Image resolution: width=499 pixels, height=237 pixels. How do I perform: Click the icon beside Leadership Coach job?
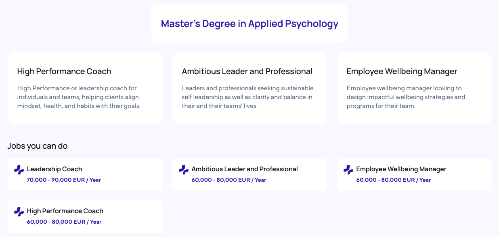click(19, 170)
